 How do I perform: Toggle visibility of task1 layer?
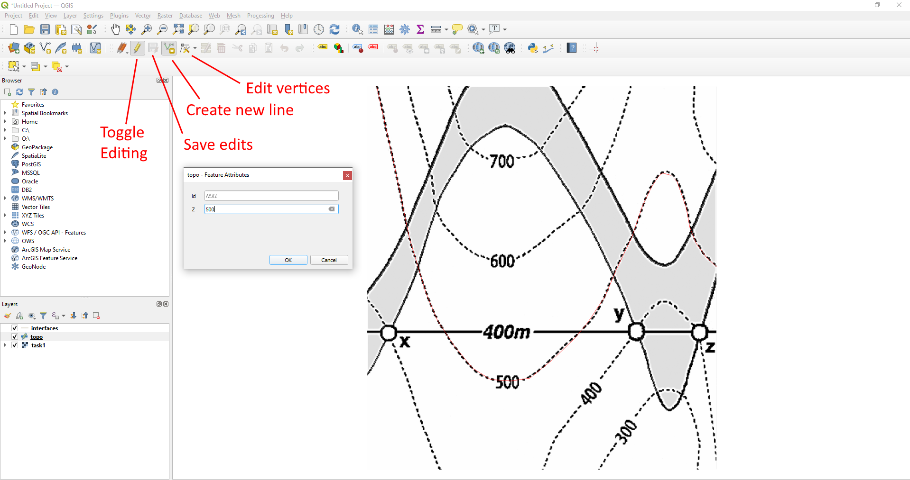(x=15, y=345)
